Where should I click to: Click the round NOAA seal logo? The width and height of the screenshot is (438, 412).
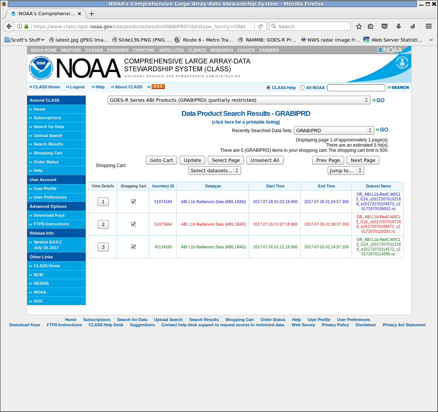tap(41, 68)
